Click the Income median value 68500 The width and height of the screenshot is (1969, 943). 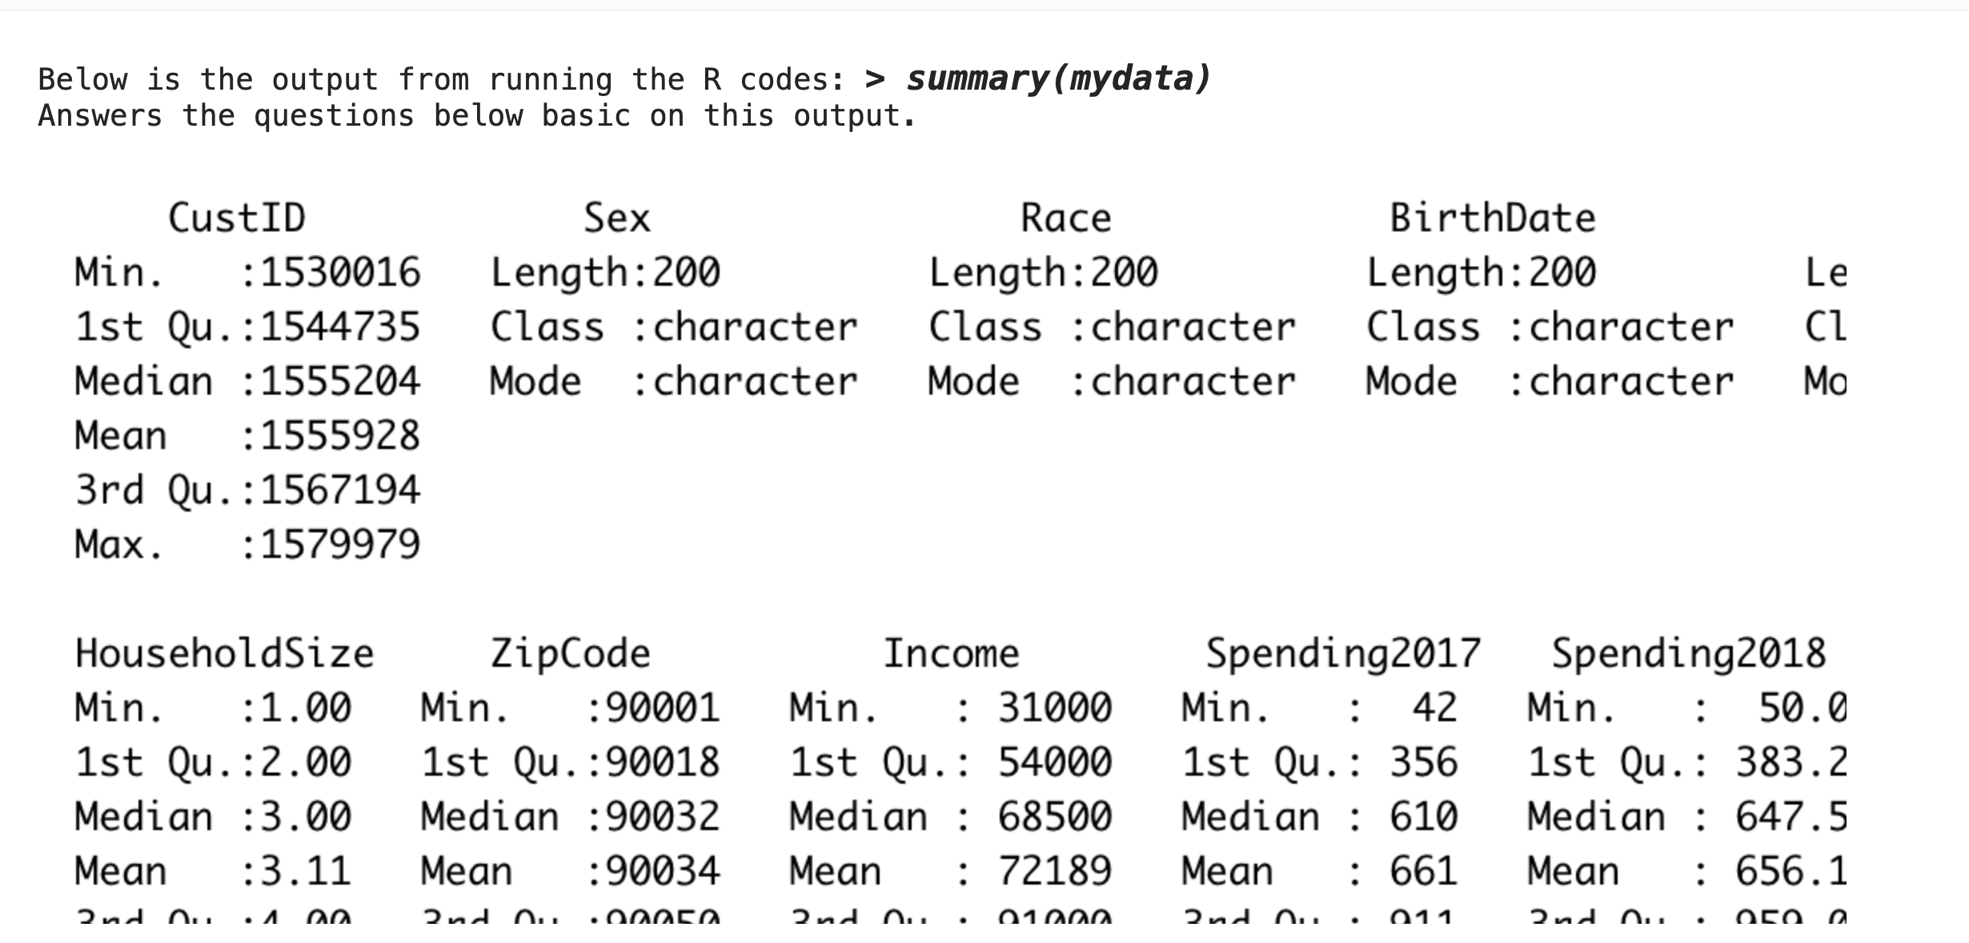coord(1054,817)
